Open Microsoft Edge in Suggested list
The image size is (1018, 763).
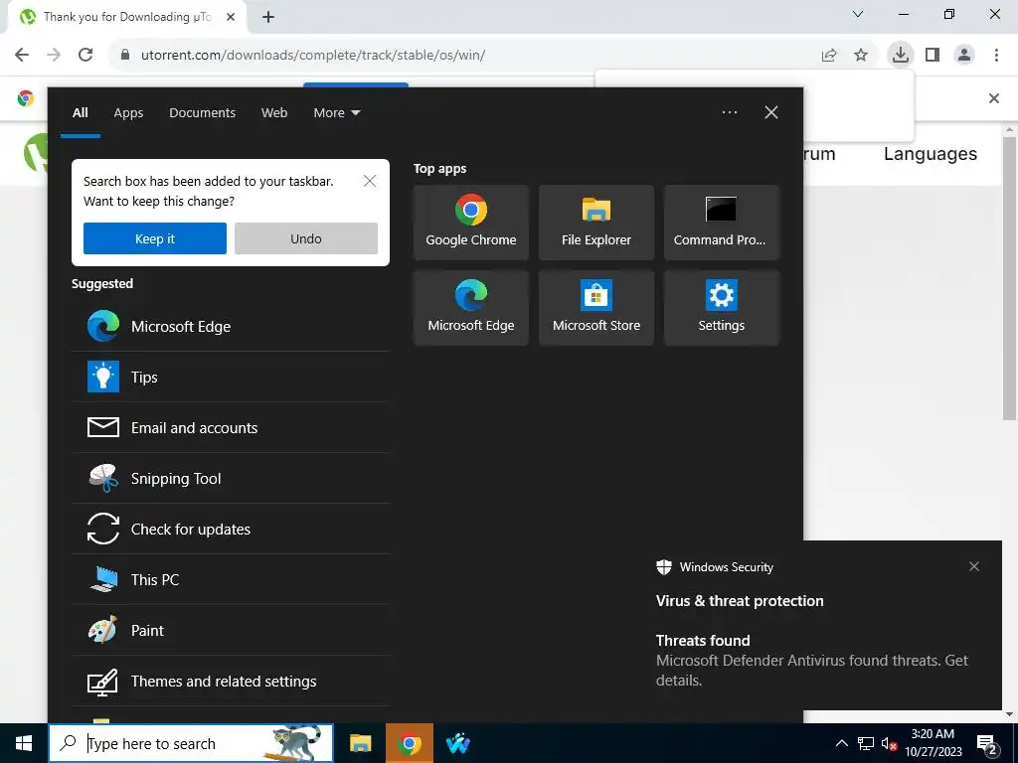coord(231,326)
